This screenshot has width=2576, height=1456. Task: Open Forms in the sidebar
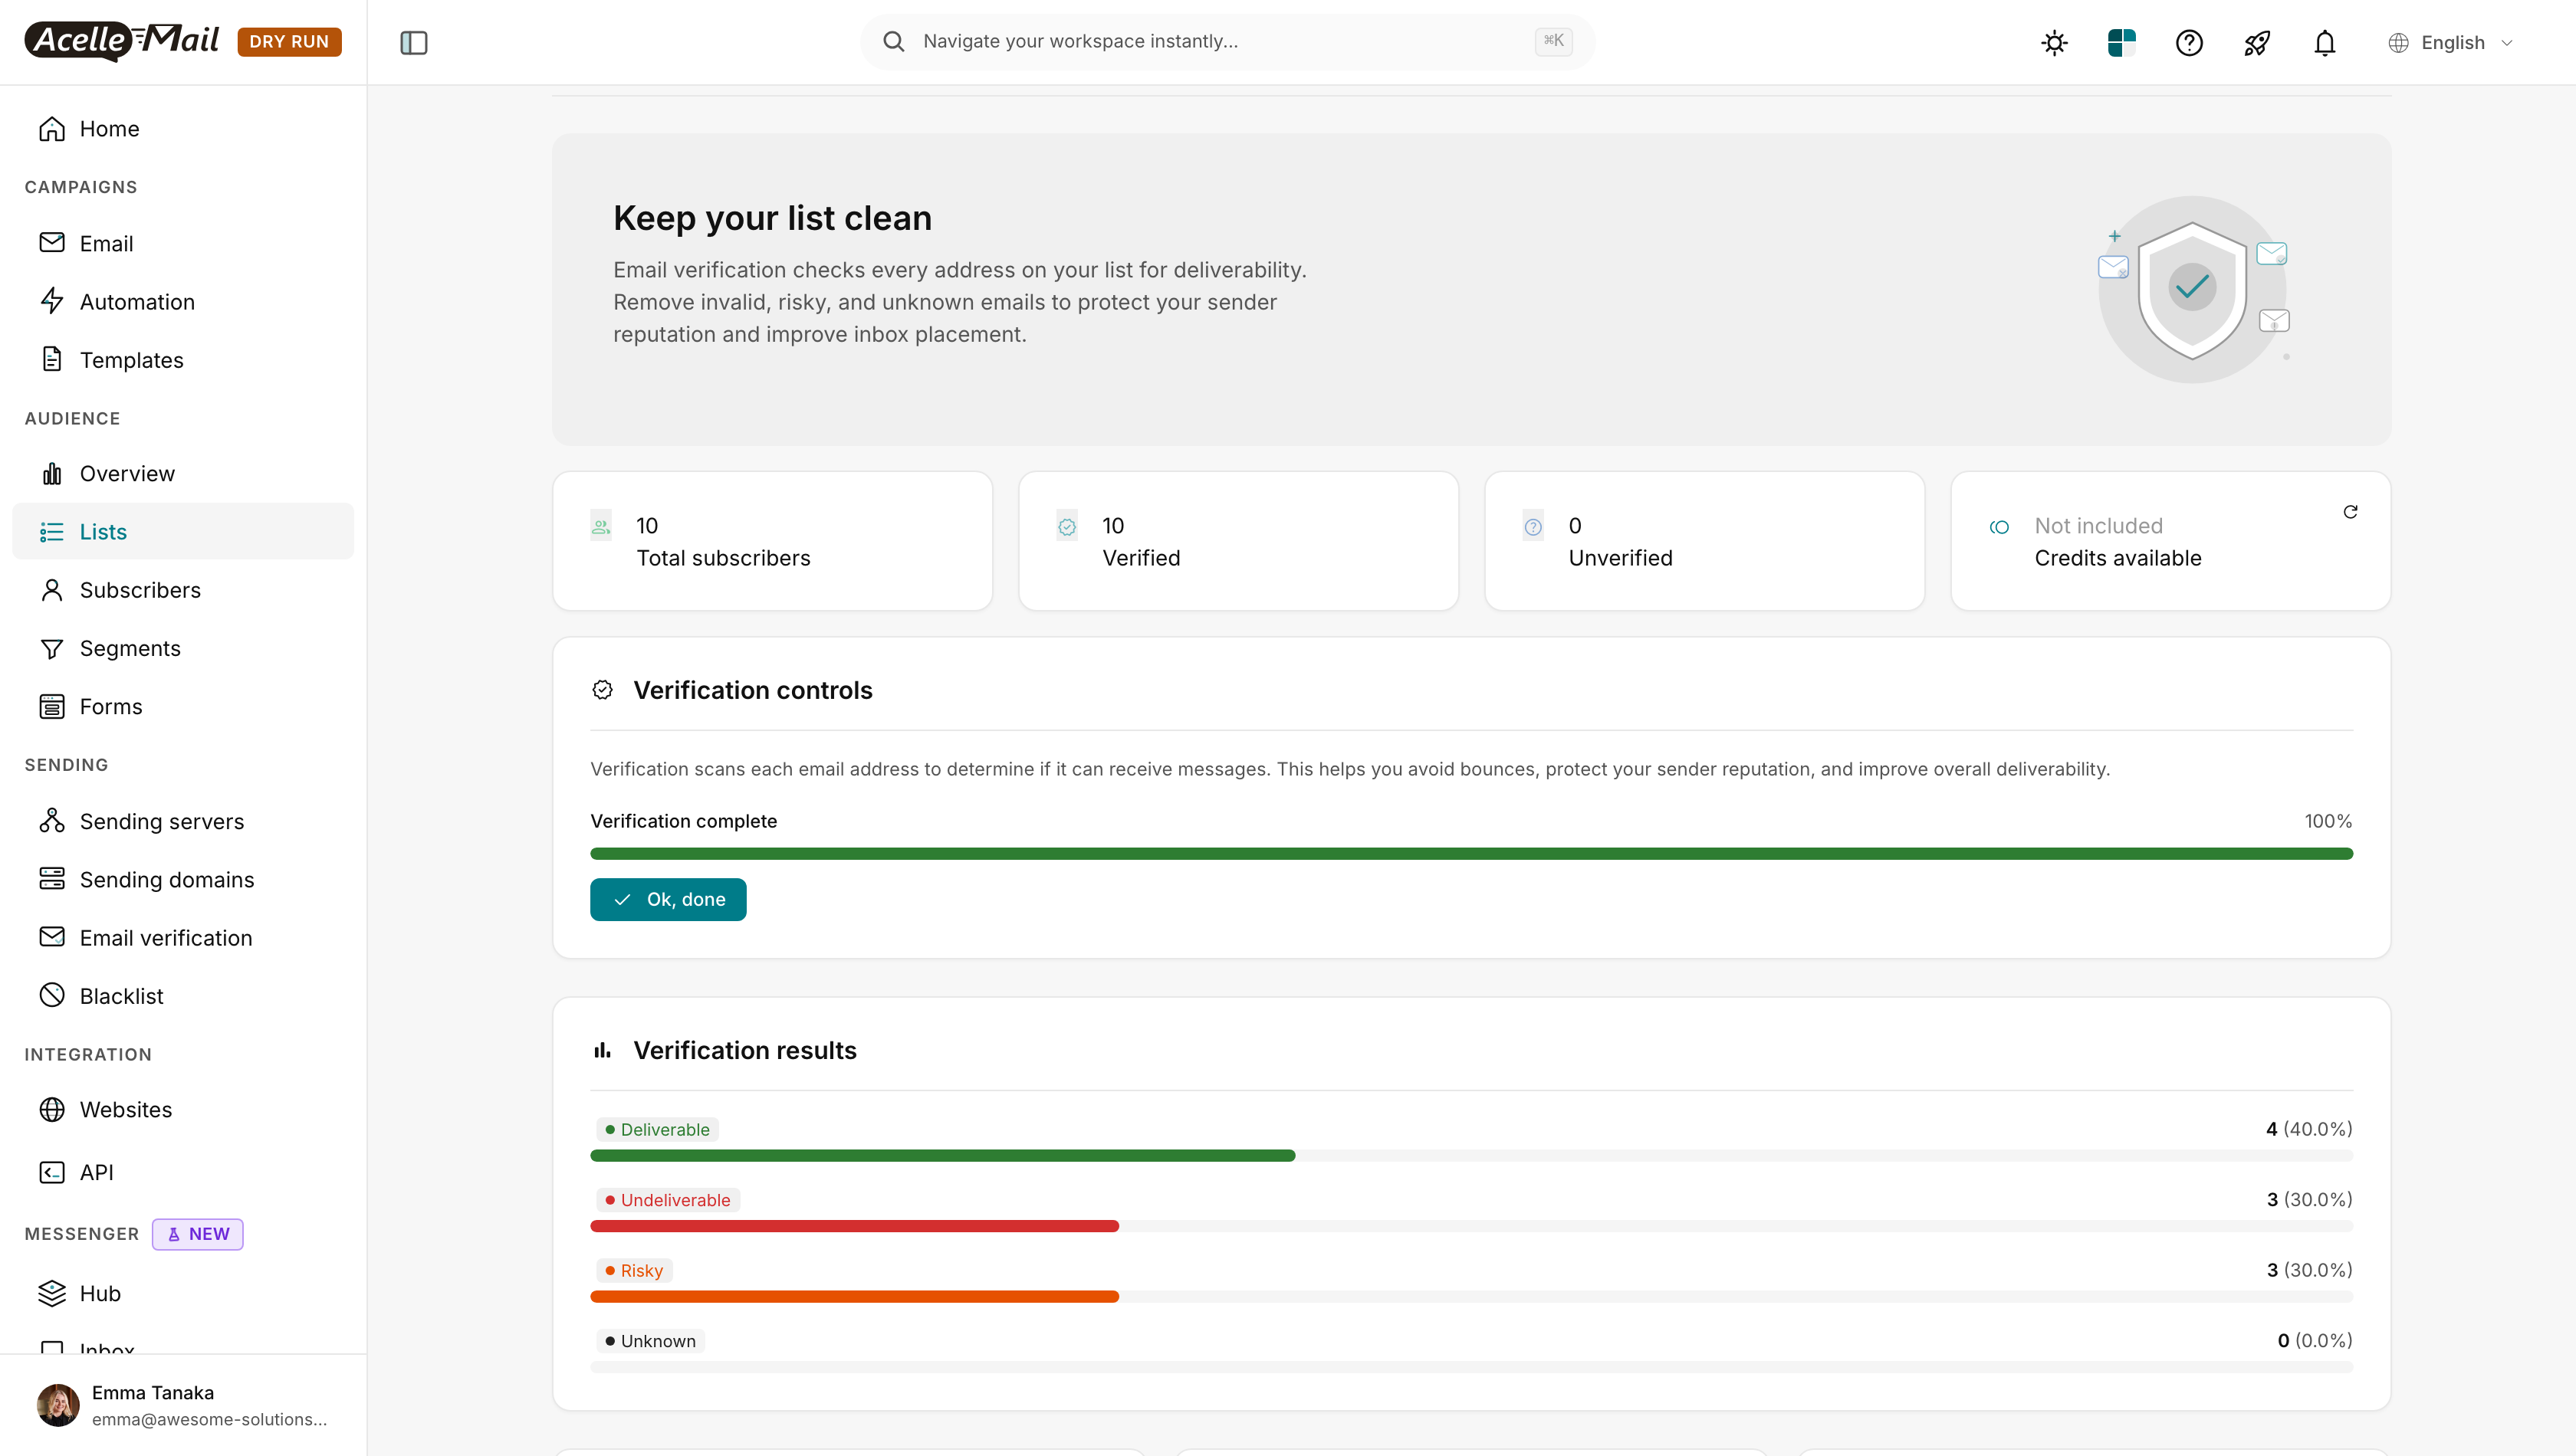pyautogui.click(x=183, y=706)
